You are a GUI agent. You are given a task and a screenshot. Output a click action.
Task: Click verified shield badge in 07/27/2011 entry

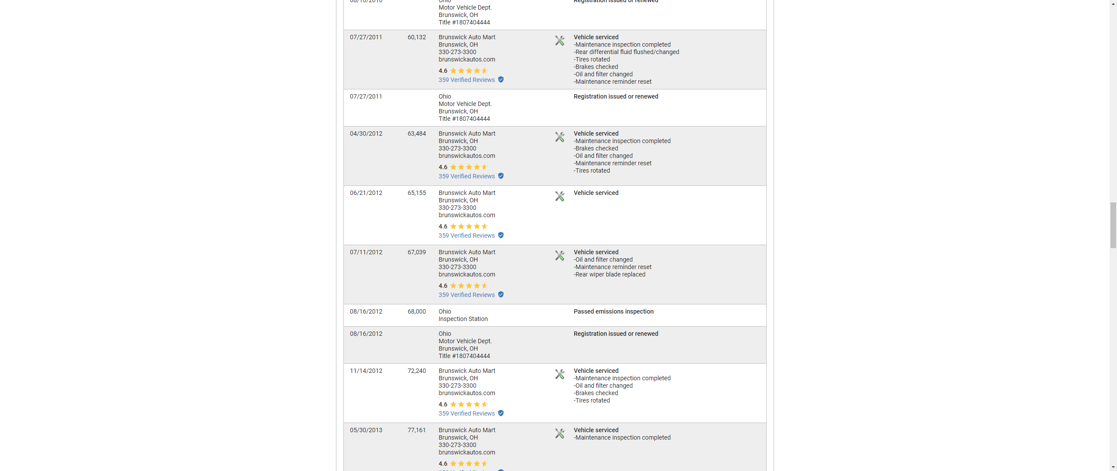pos(501,80)
